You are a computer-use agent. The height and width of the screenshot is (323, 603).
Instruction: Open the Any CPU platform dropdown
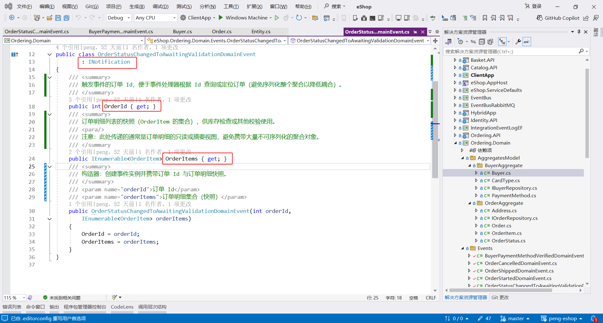pyautogui.click(x=156, y=18)
